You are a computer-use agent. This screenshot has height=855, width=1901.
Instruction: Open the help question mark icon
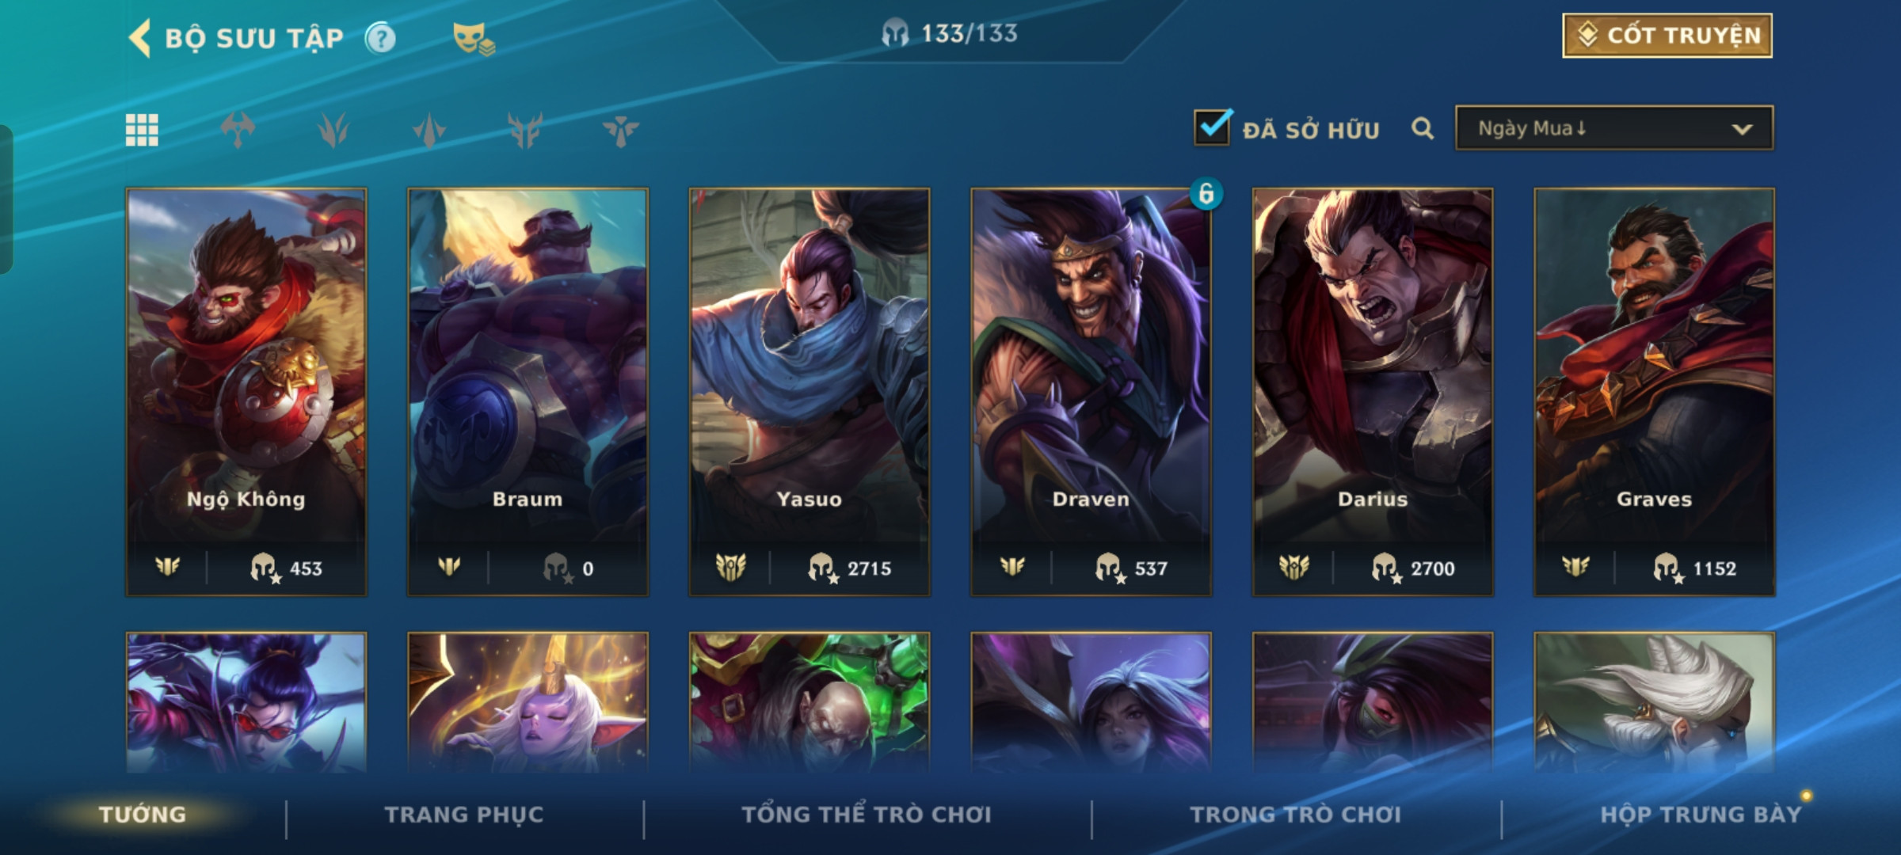[x=380, y=38]
